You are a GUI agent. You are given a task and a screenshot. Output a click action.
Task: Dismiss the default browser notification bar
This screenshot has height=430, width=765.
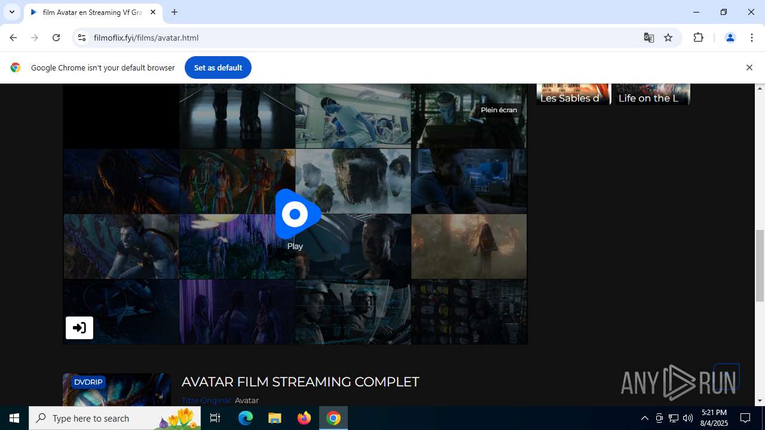[749, 67]
